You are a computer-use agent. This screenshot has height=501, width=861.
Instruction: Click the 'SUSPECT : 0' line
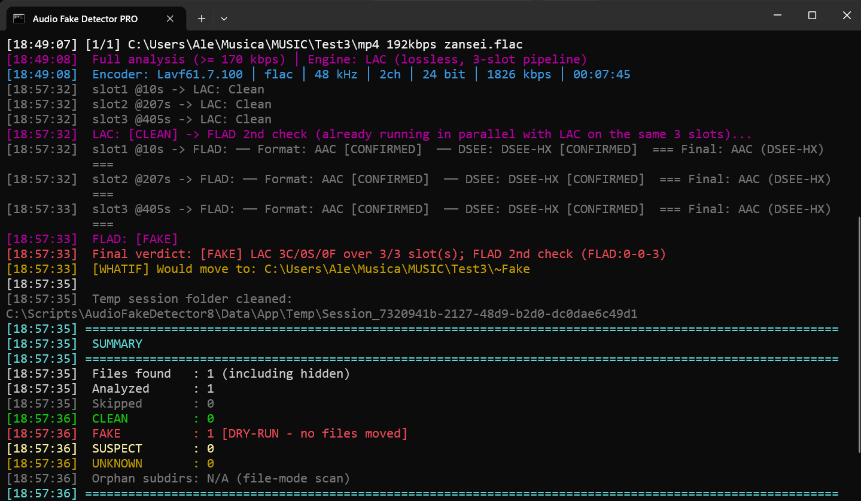[110, 448]
